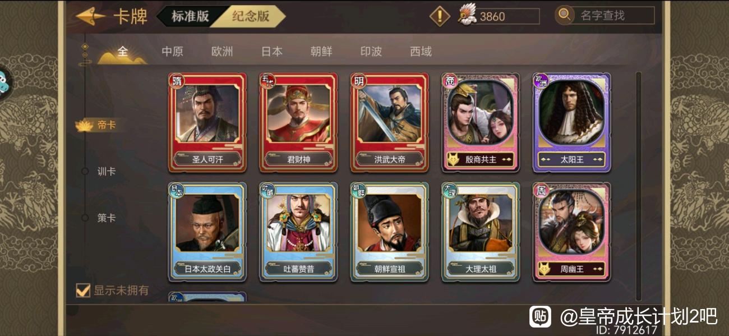This screenshot has width=729, height=336.
Task: Open the 策卡 category
Action: pos(106,218)
